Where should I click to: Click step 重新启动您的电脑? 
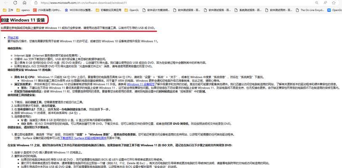coord(26,156)
